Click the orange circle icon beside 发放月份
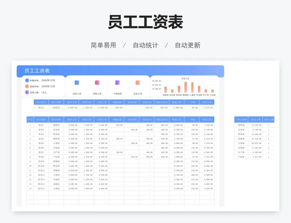Image resolution: width=291 pixels, height=223 pixels. click(27, 86)
